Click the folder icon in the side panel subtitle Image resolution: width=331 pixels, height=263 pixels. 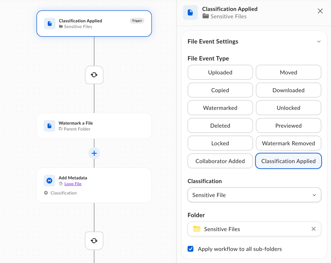click(206, 16)
